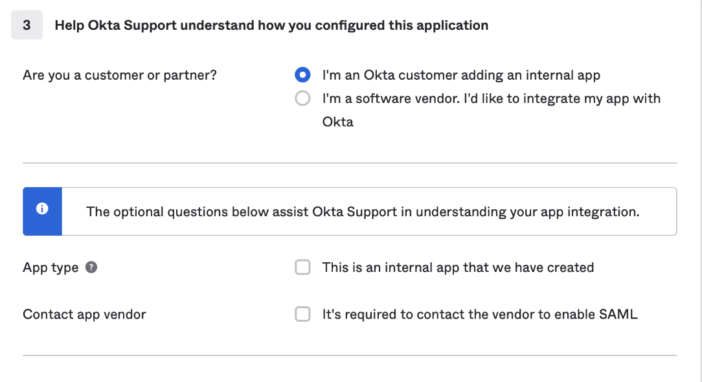Click the "App type" field label
Screen dimensions: 702x382
51,267
